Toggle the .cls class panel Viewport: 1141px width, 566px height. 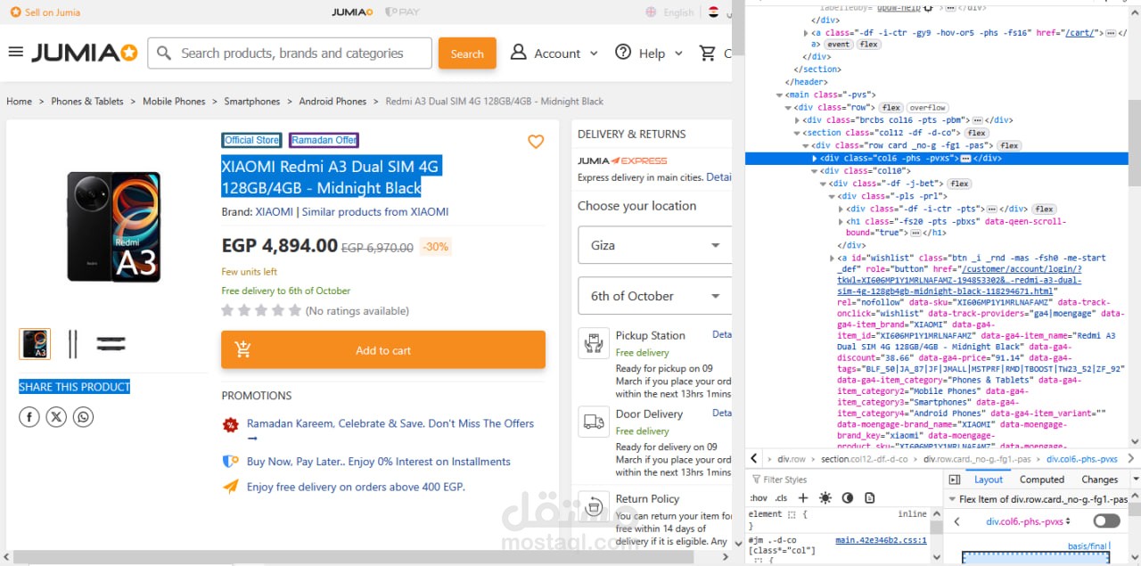click(x=781, y=498)
